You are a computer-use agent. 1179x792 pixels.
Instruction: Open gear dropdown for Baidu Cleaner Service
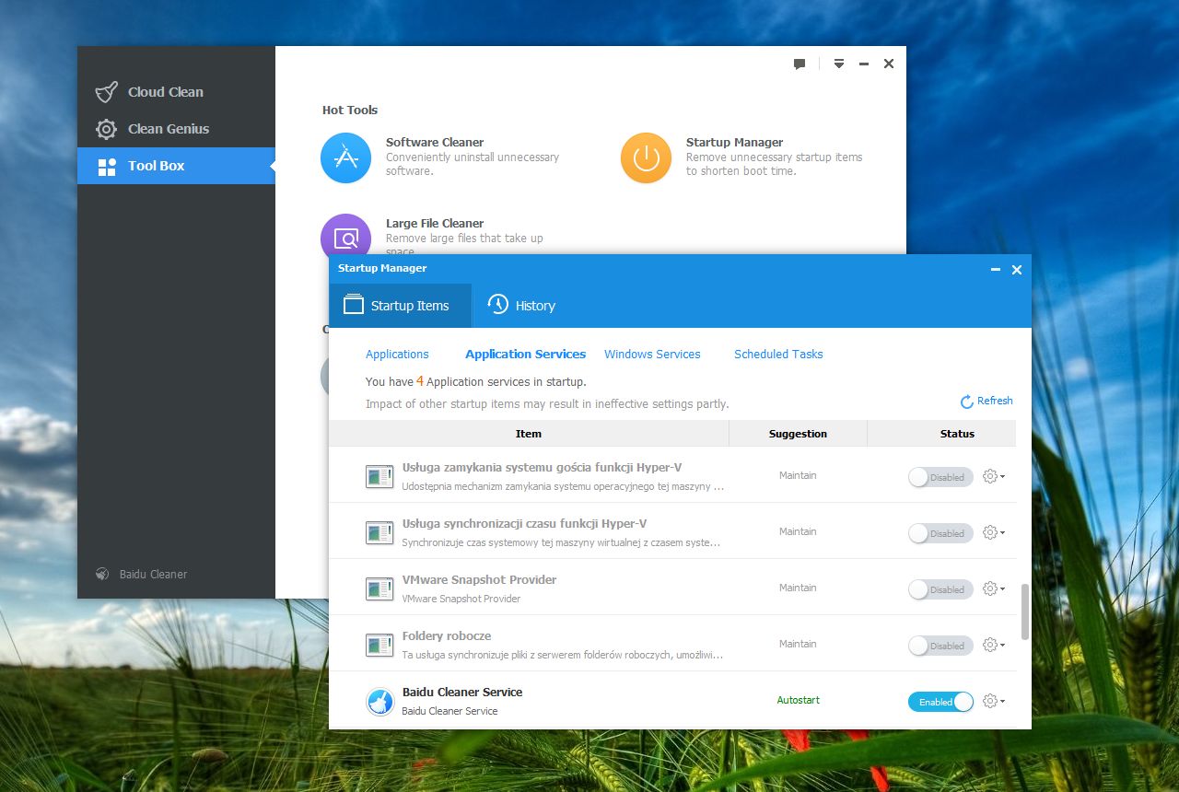(993, 701)
